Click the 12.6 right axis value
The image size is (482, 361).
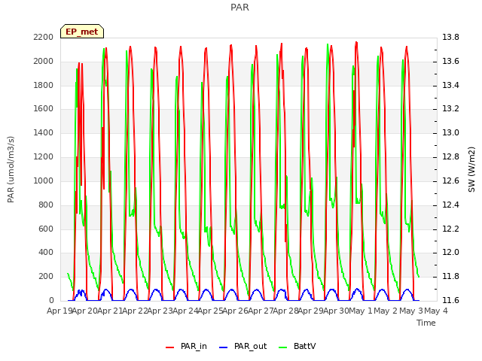tap(450, 180)
